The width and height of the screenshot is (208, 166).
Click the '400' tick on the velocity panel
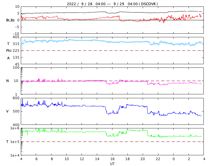coord(16,125)
